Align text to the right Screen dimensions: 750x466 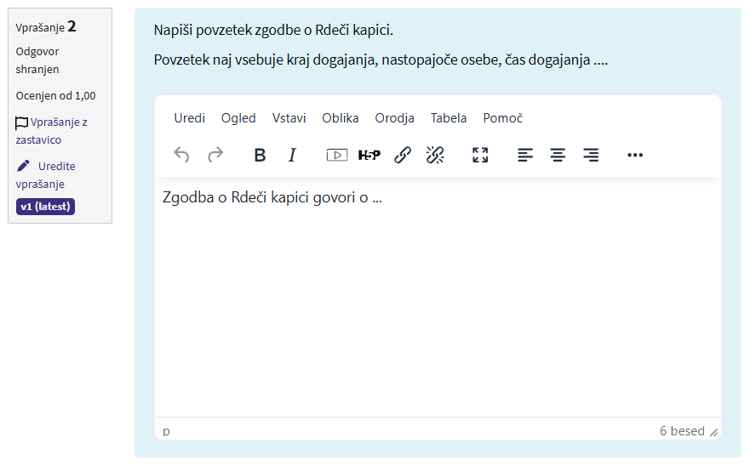[591, 155]
